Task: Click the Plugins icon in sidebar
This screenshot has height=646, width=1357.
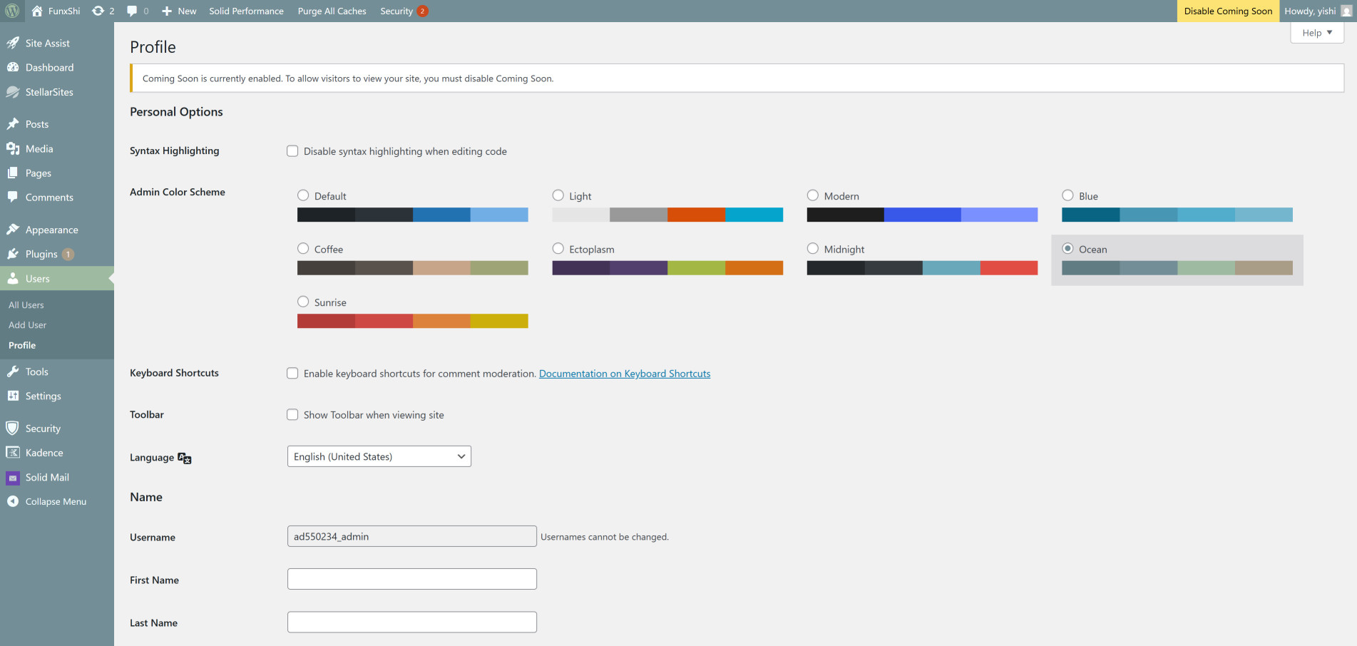Action: (13, 254)
